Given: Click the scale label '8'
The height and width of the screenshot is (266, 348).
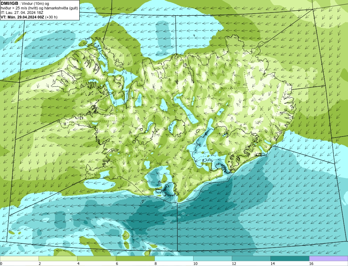Looking at the screenshot, I should (156, 264).
